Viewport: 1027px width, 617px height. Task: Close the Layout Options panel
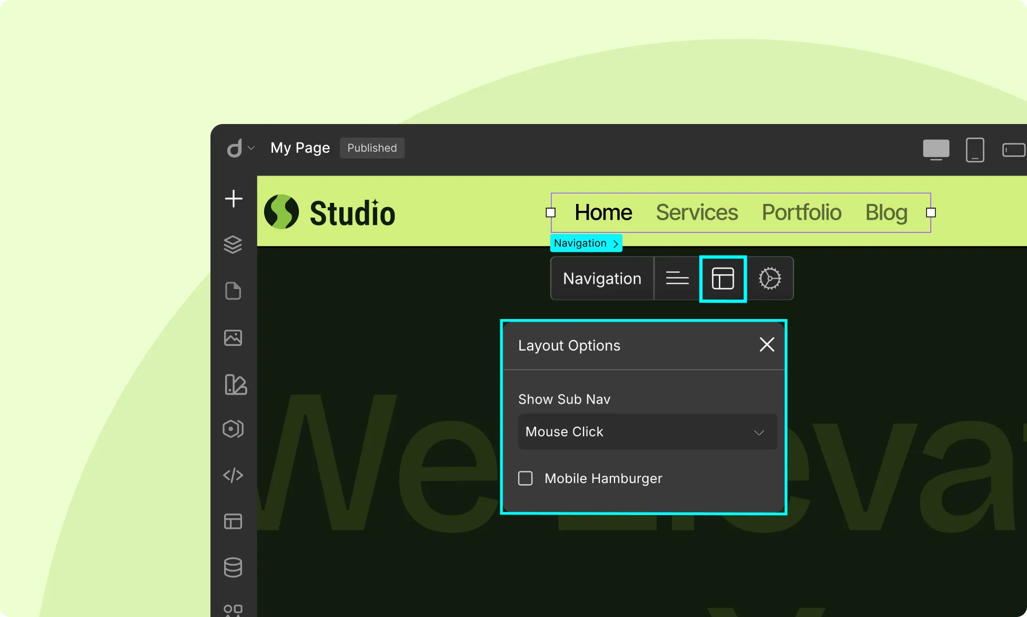tap(767, 345)
